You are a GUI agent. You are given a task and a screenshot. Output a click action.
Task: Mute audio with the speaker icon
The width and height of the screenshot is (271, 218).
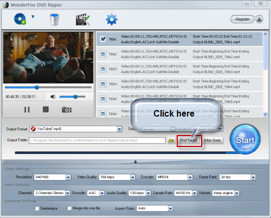tap(53, 97)
